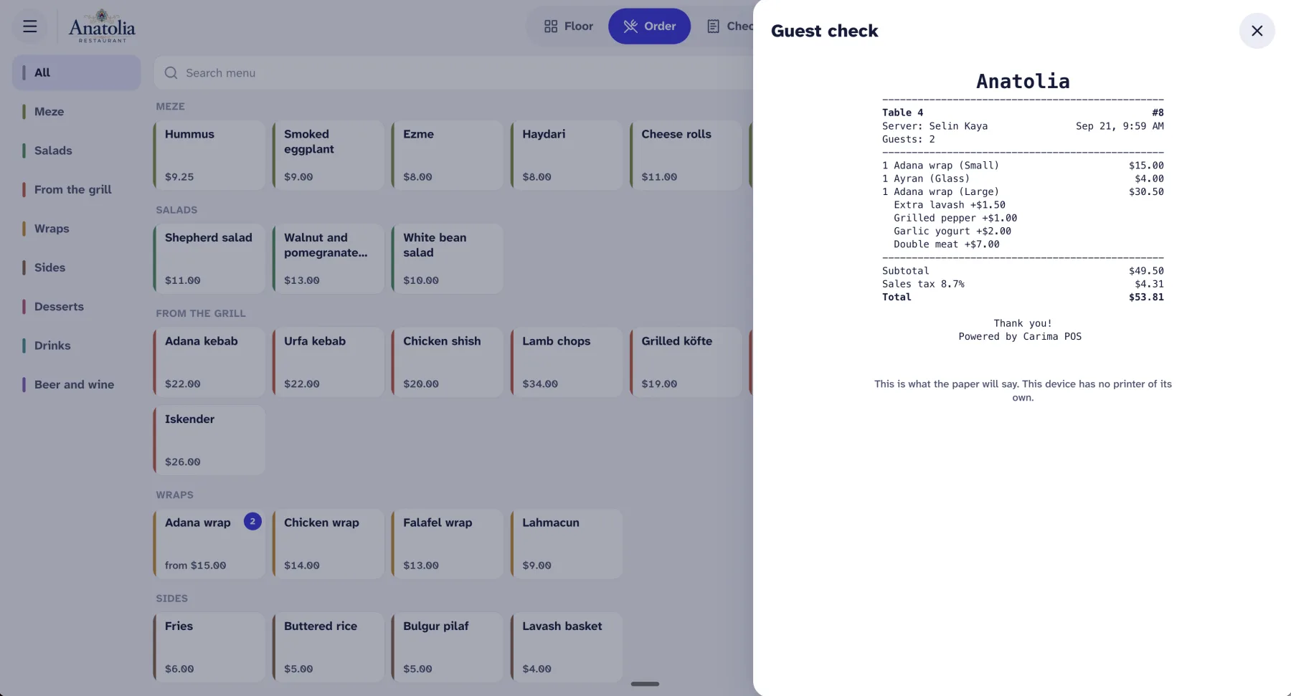Add Haydari to the order
Image resolution: width=1291 pixels, height=696 pixels.
pyautogui.click(x=567, y=156)
